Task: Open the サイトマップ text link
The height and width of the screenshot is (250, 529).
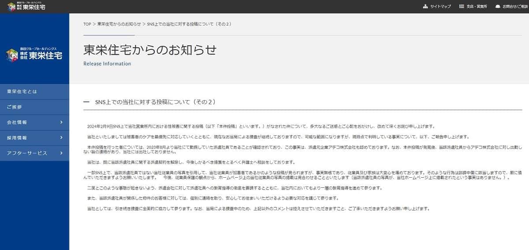Action: pyautogui.click(x=440, y=7)
